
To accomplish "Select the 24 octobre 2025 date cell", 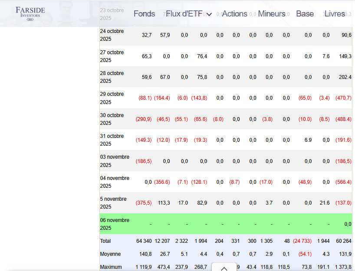I will 112,35.
